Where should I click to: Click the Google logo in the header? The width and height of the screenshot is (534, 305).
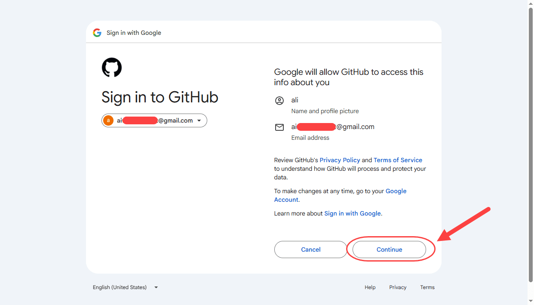click(97, 33)
